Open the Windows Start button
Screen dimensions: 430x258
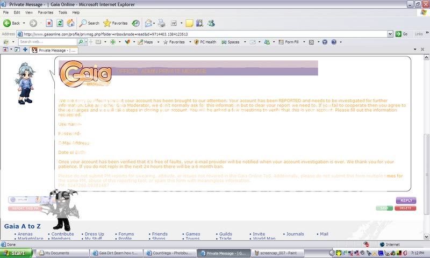[16, 253]
